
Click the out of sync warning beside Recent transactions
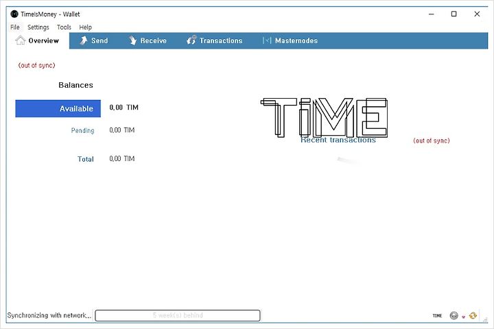tap(432, 141)
